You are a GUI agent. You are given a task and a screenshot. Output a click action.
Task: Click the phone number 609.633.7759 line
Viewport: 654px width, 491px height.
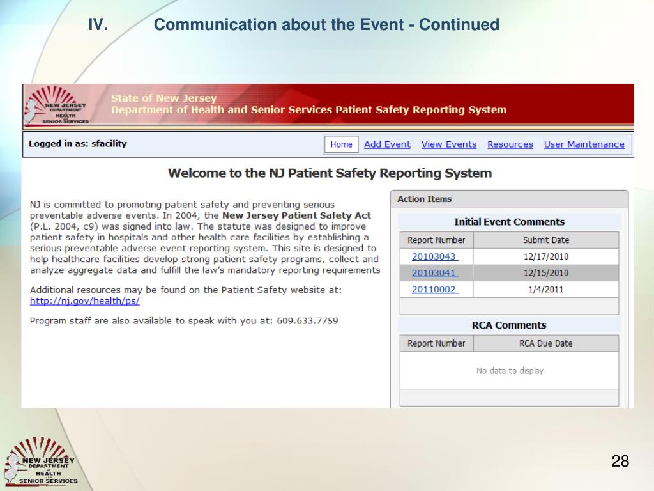point(184,321)
